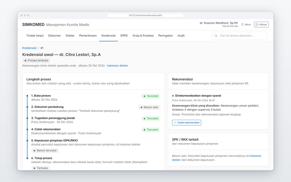The width and height of the screenshot is (291, 182).
Task: Open the Dokter tab
Action: [x=70, y=36]
